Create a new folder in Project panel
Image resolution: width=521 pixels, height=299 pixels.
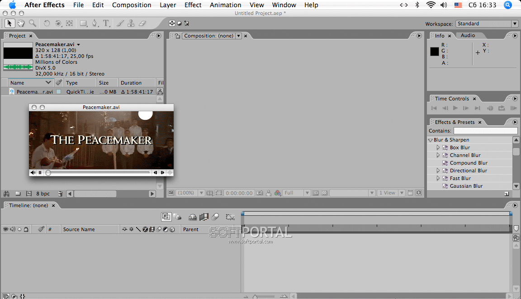(x=18, y=194)
